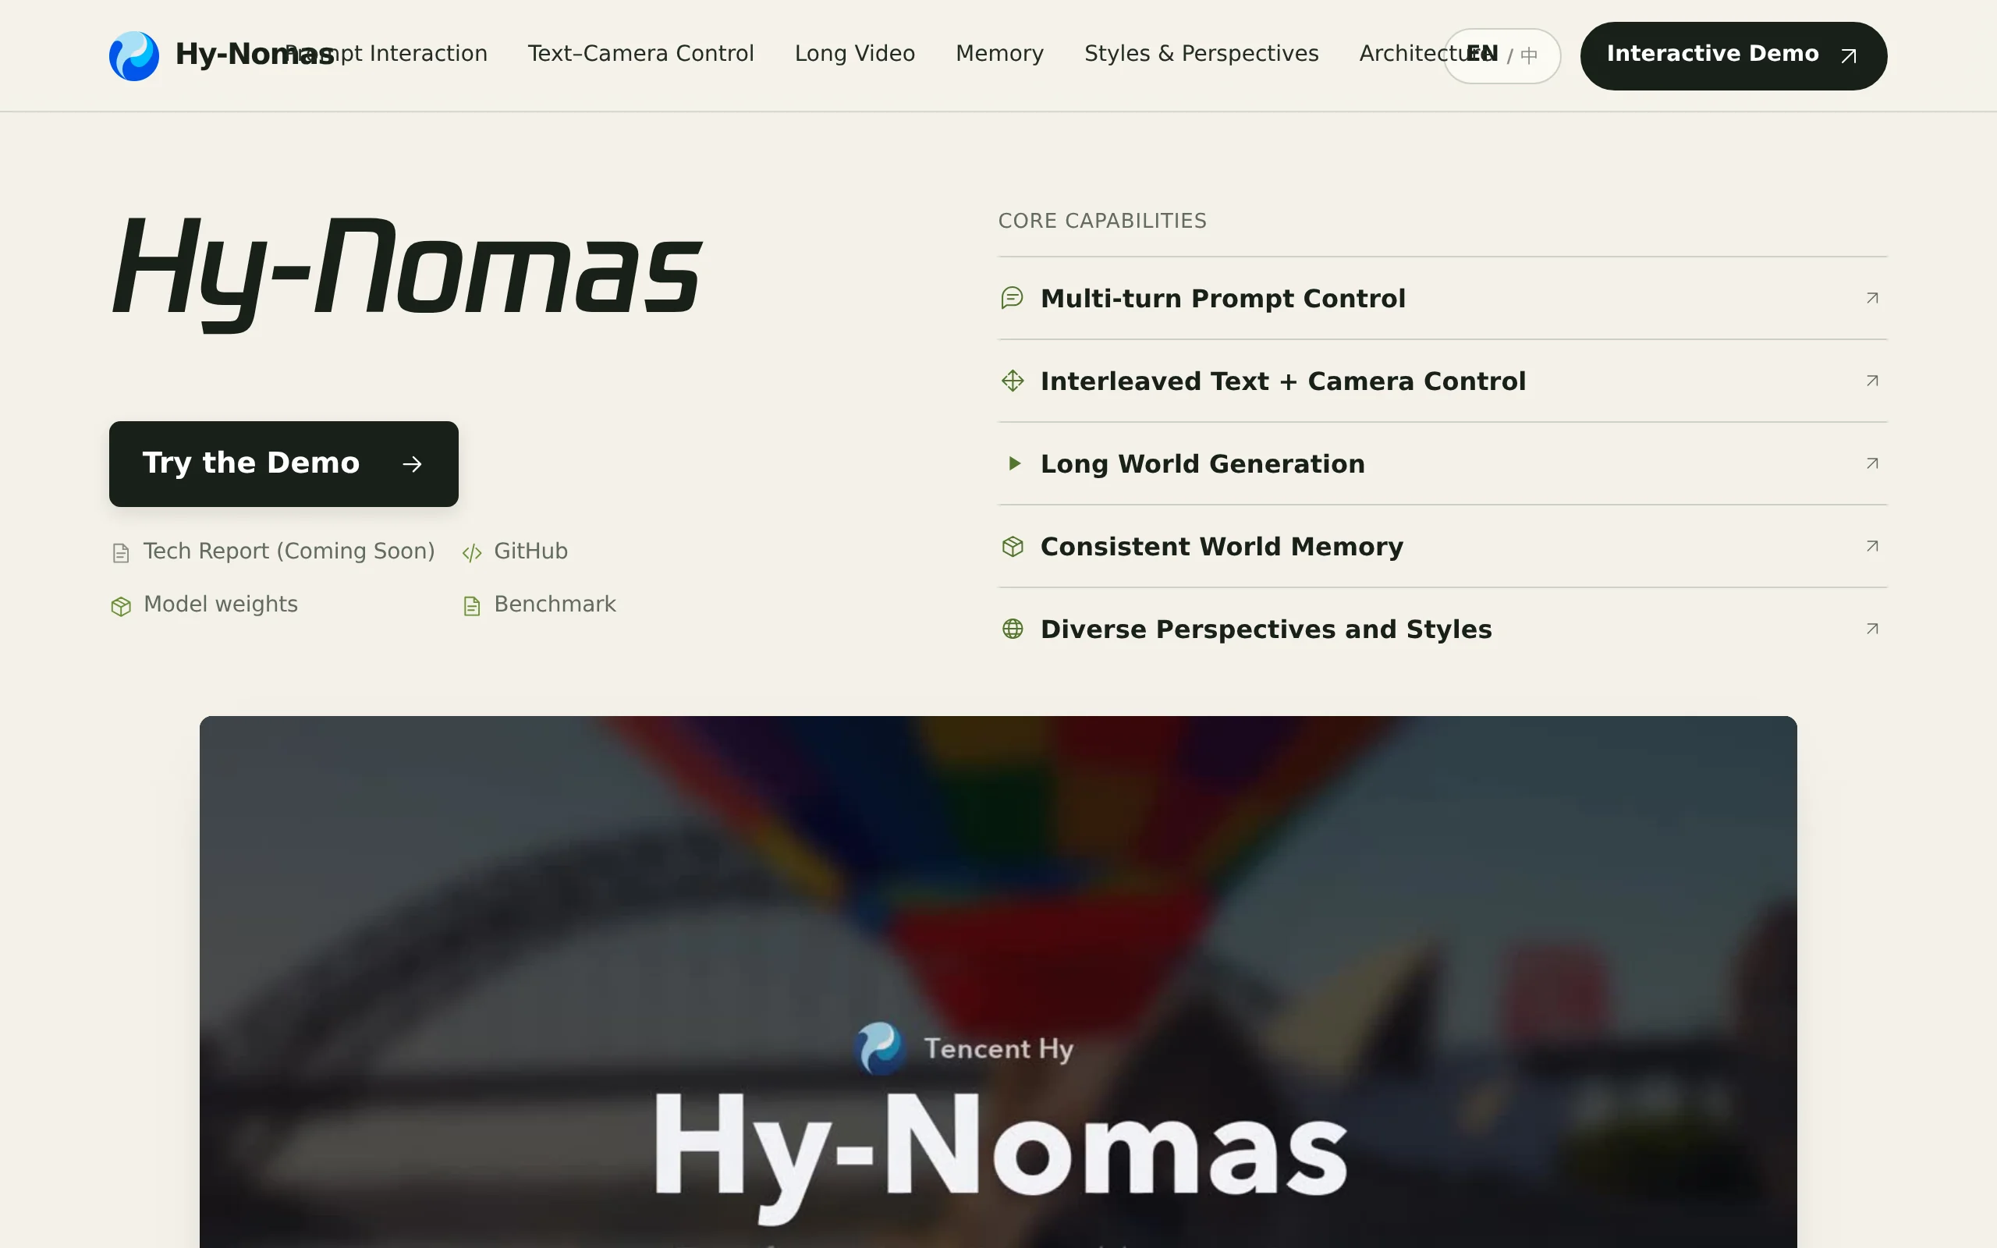Click the box icon for Consistent World Memory

click(1013, 547)
